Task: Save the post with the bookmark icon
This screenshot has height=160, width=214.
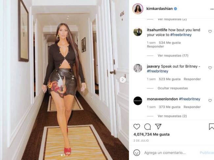Action: click(211, 126)
